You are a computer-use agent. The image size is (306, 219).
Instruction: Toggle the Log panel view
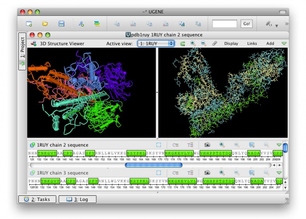(77, 199)
